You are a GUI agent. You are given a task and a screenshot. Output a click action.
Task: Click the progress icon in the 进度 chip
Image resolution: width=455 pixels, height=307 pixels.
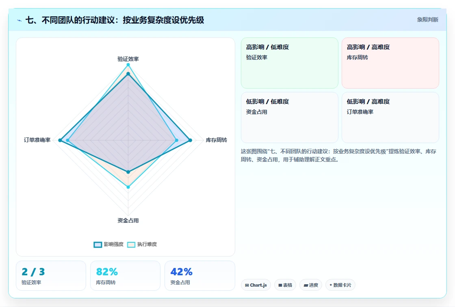[x=306, y=285]
